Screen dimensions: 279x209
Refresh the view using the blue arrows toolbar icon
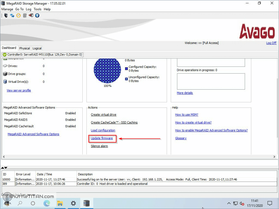coord(12,15)
